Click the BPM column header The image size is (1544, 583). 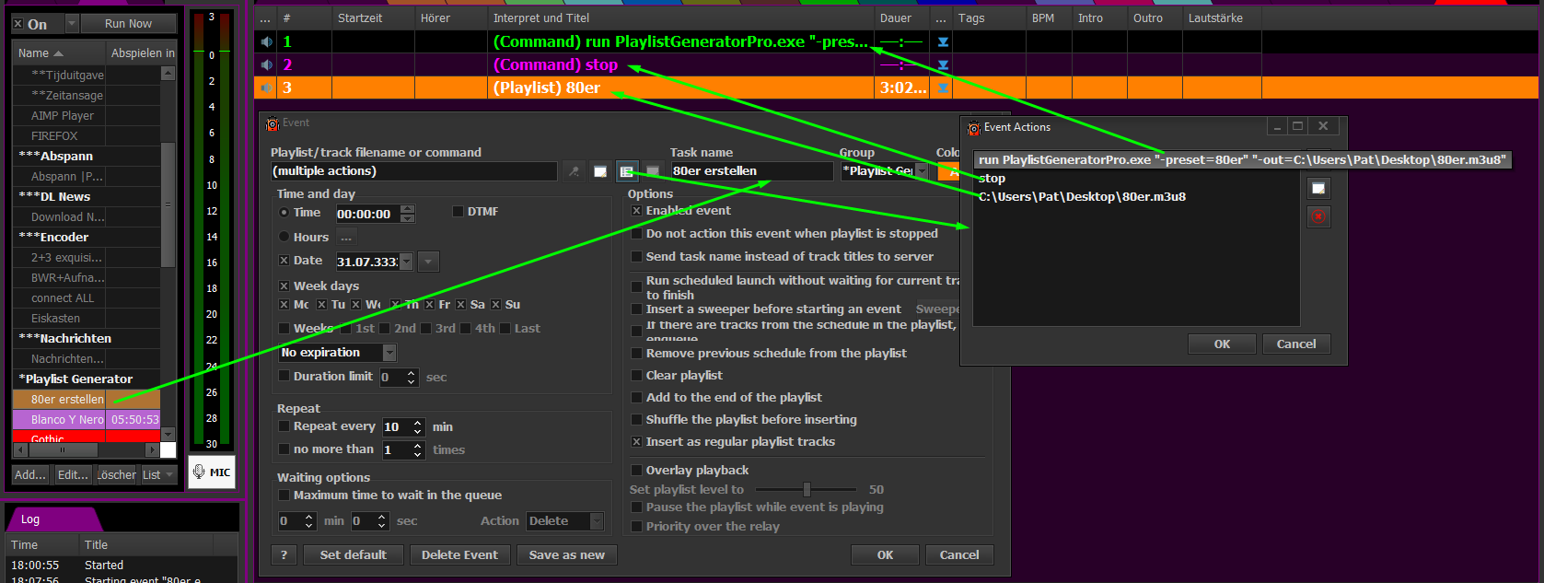[1050, 18]
